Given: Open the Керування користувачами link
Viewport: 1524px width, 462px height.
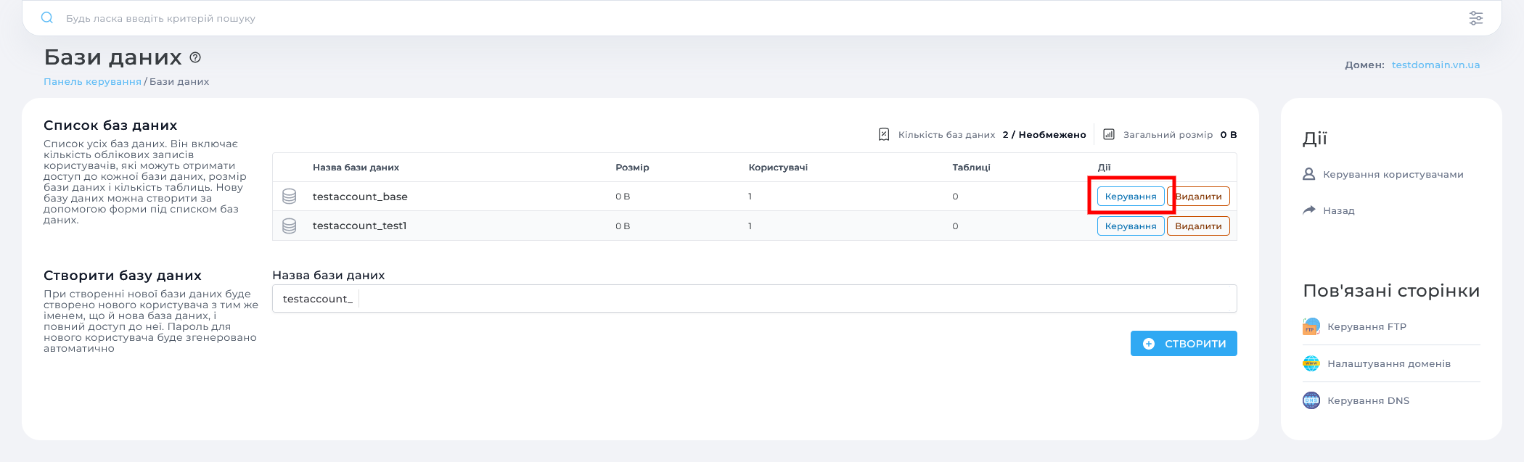Looking at the screenshot, I should pyautogui.click(x=1393, y=175).
